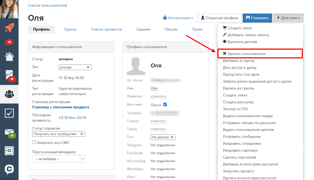Toggle the Действия dropdown menu
The image size is (314, 180).
(x=288, y=18)
